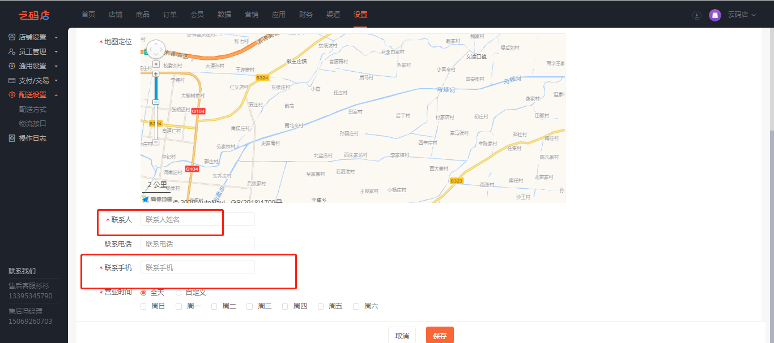This screenshot has width=774, height=343.
Task: Click the 联系我们 heading text
Action: (x=22, y=271)
